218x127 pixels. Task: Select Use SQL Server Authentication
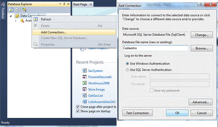(127, 70)
